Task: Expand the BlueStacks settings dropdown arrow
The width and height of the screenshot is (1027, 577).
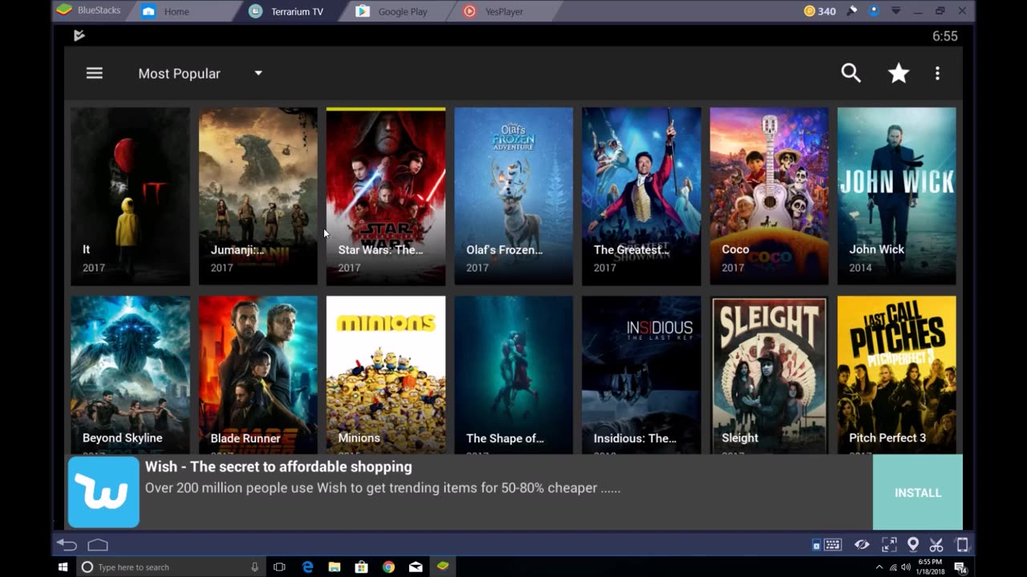Action: coord(896,11)
